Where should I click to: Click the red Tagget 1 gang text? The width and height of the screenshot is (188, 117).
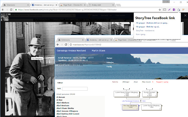[162, 82]
